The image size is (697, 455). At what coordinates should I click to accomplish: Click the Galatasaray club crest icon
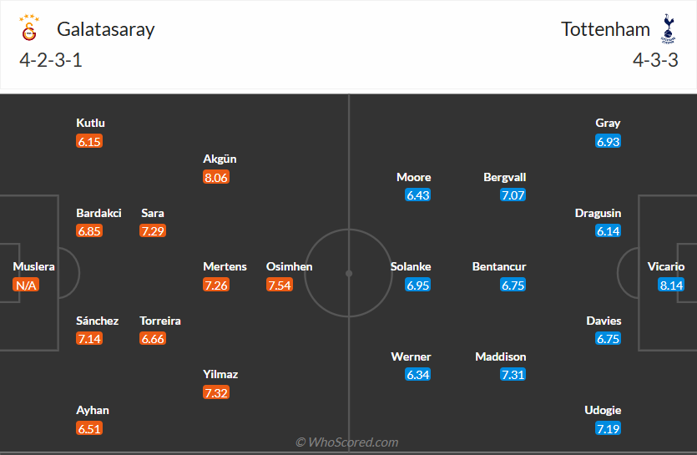click(28, 29)
